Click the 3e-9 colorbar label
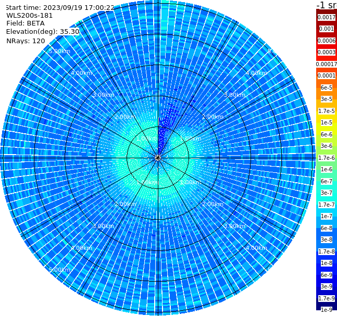 click(327, 286)
